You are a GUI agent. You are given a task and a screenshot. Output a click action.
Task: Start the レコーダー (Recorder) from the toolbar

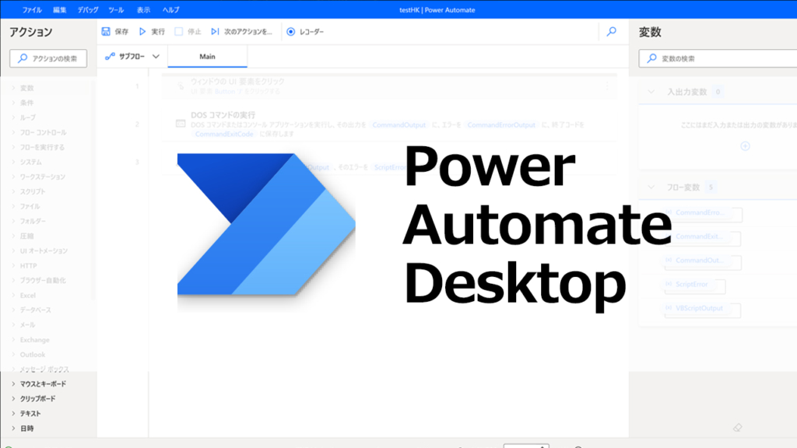tap(291, 32)
